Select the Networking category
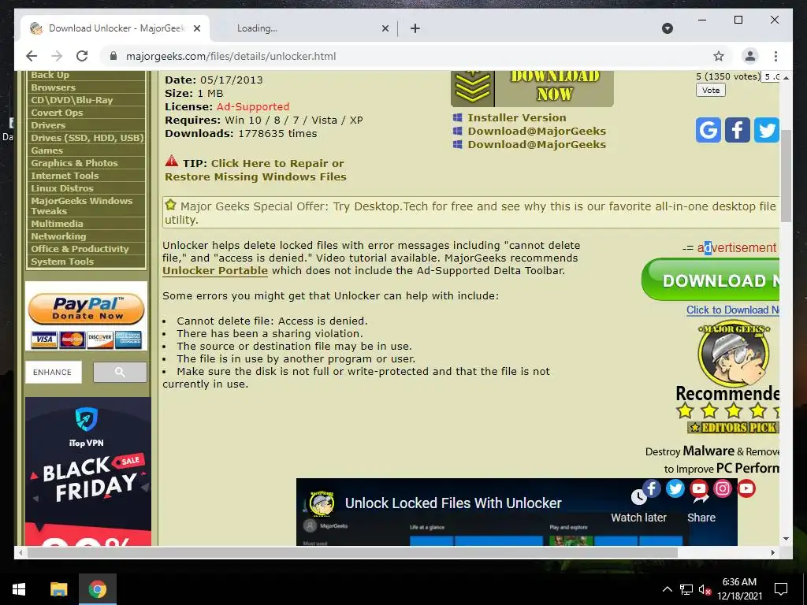Screen dimensions: 807x605 click(58, 236)
